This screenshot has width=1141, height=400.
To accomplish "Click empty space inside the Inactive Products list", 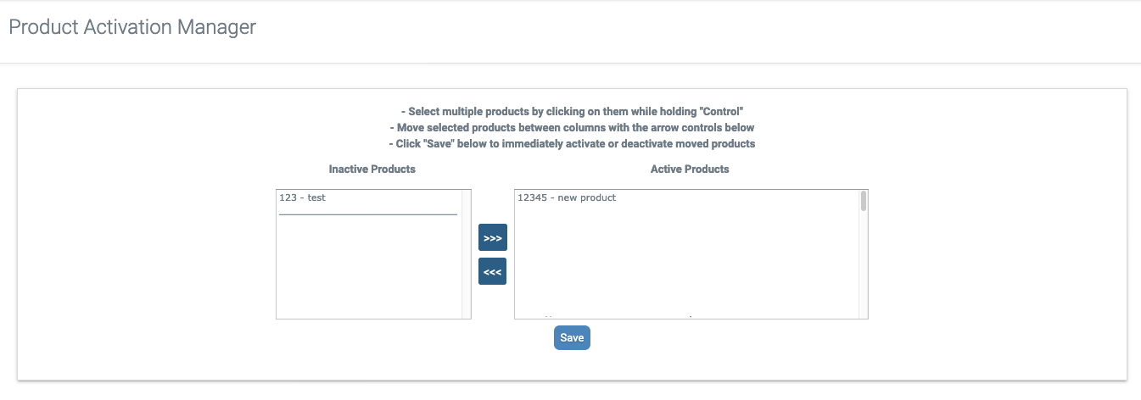I will (369, 267).
